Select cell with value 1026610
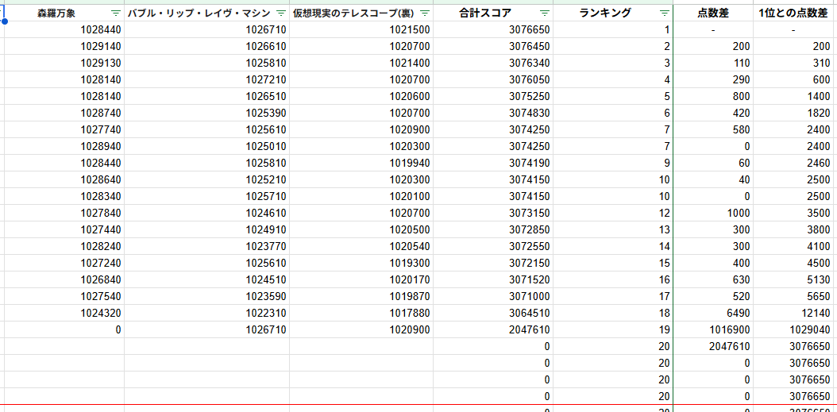This screenshot has height=412, width=837. click(x=207, y=46)
